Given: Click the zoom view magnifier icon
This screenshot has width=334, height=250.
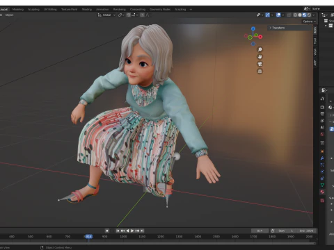Looking at the screenshot, I should click(260, 49).
